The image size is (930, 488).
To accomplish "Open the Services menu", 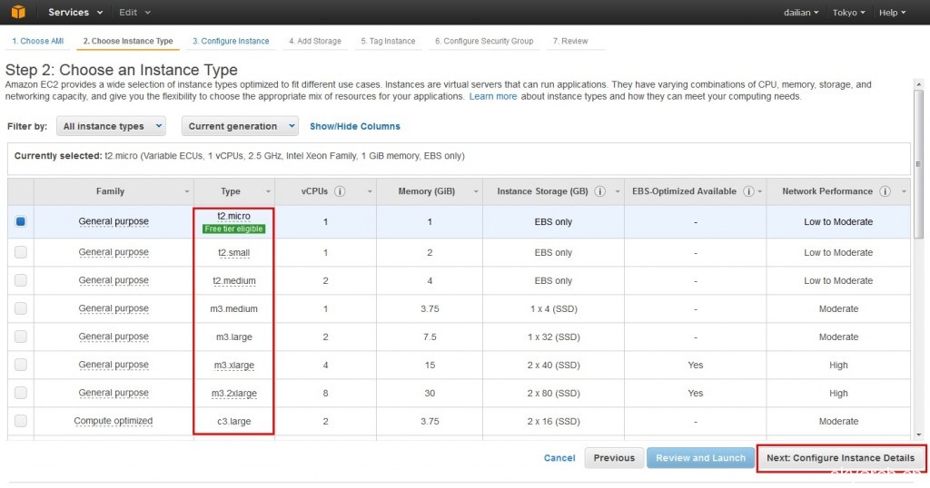I will pyautogui.click(x=74, y=13).
